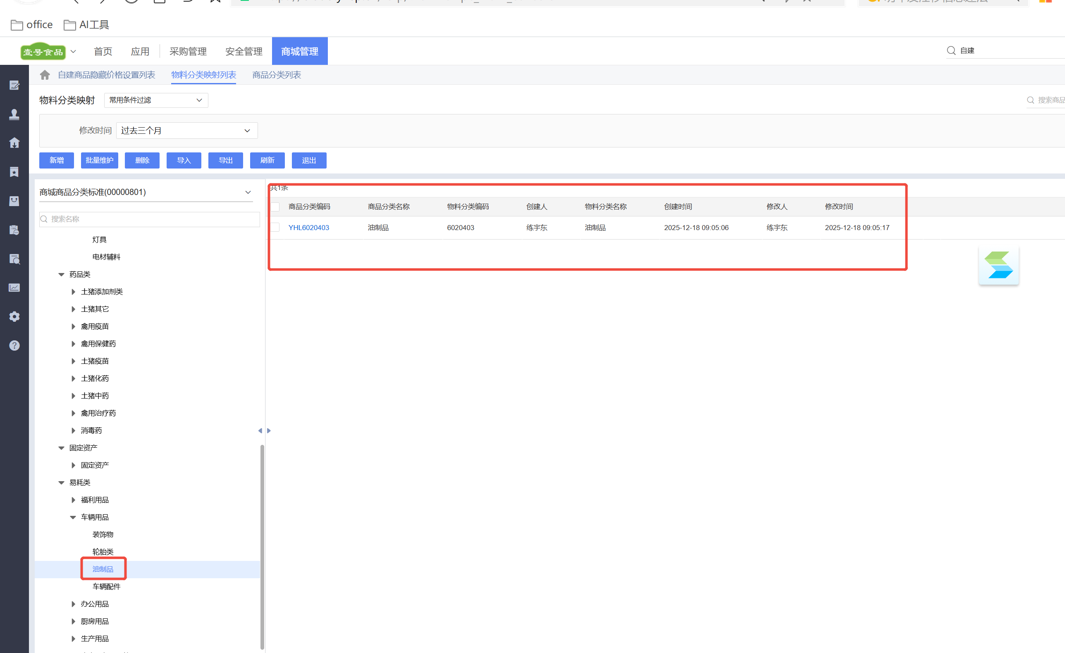1065x653 pixels.
Task: Toggle the select-all checkbox in table header
Action: 275,207
